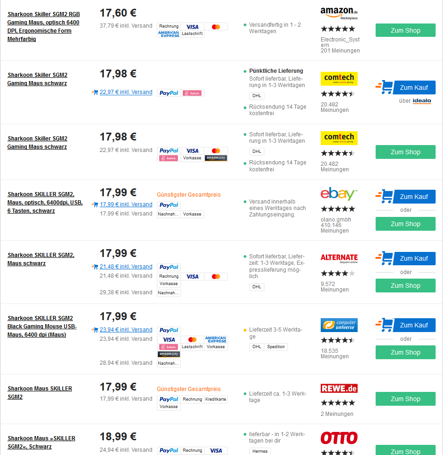Click the OTTO shop logo
Screen dimensions: 443x455
pyautogui.click(x=339, y=437)
